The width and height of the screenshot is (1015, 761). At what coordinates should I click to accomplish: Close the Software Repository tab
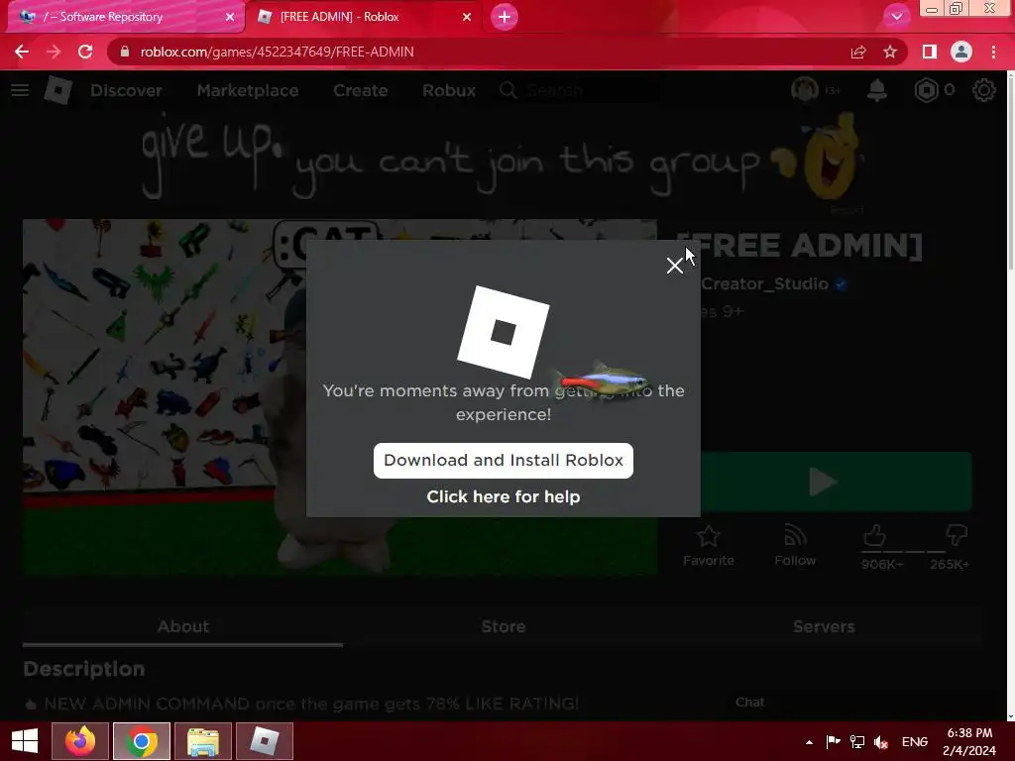[230, 17]
